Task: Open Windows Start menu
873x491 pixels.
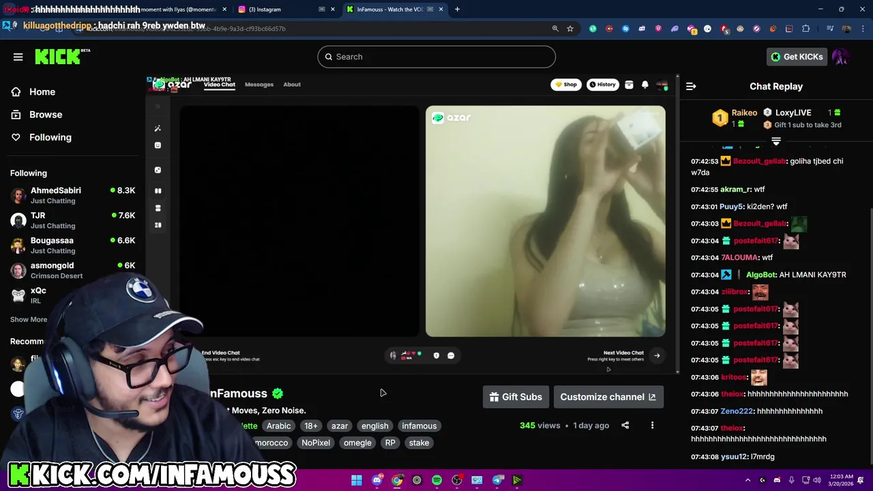Action: (357, 480)
